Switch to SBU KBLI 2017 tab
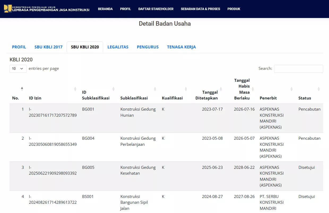Image resolution: width=329 pixels, height=213 pixels. [x=49, y=47]
